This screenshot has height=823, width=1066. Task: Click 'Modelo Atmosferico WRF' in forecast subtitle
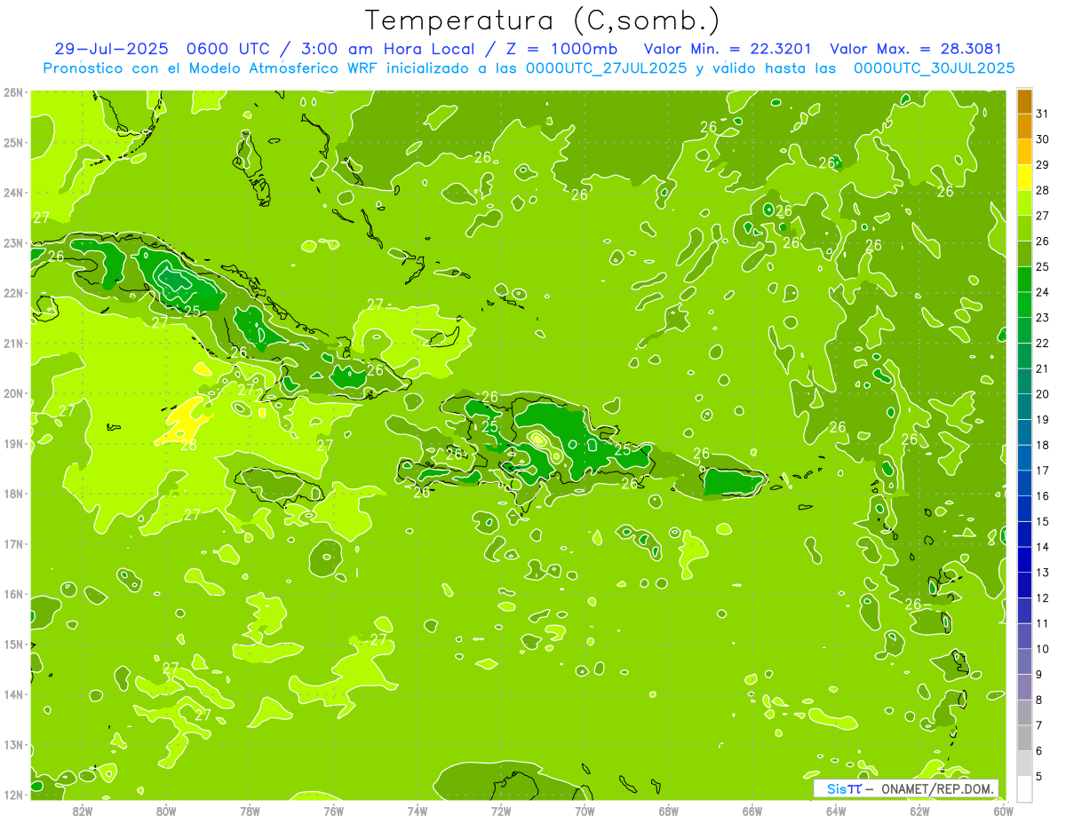coord(282,68)
